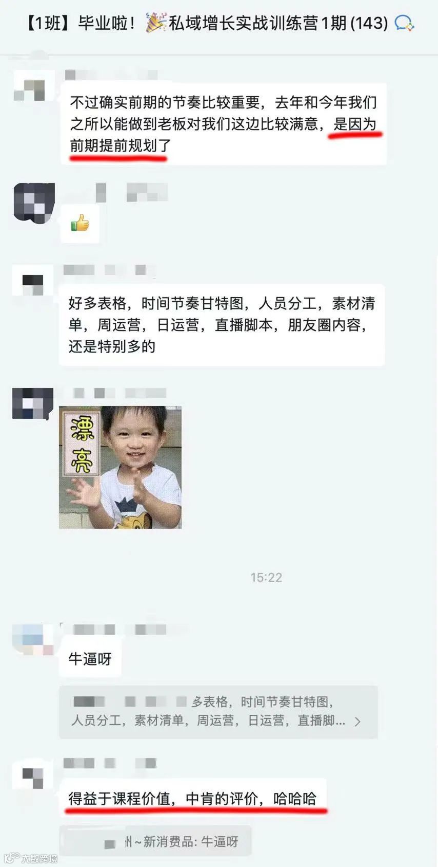Tap the first sender's avatar at top

coord(34,86)
